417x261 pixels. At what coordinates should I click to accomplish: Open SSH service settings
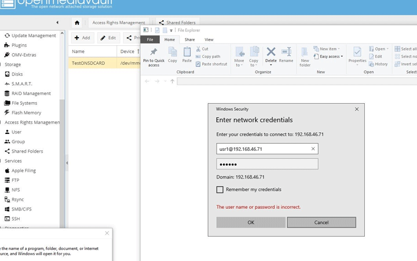click(12, 219)
